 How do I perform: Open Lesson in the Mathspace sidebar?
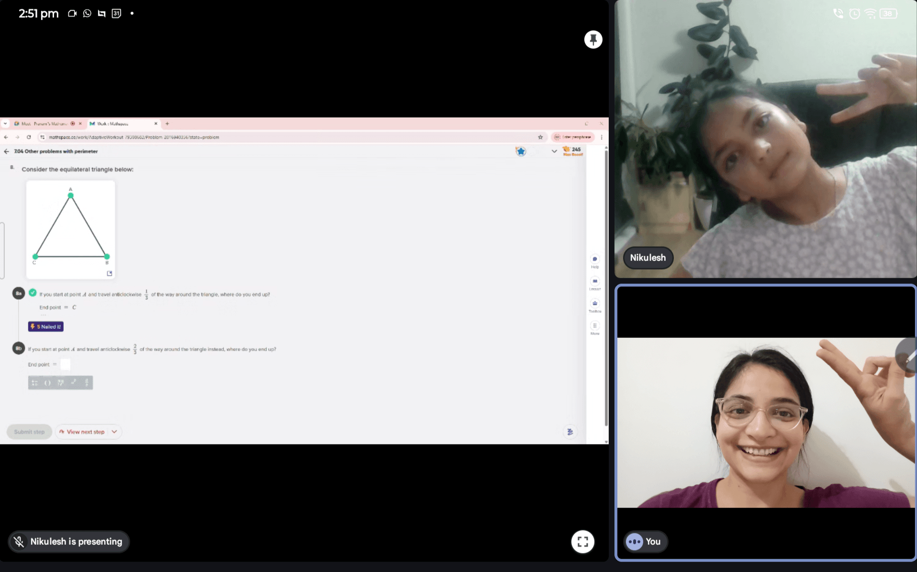click(x=594, y=283)
